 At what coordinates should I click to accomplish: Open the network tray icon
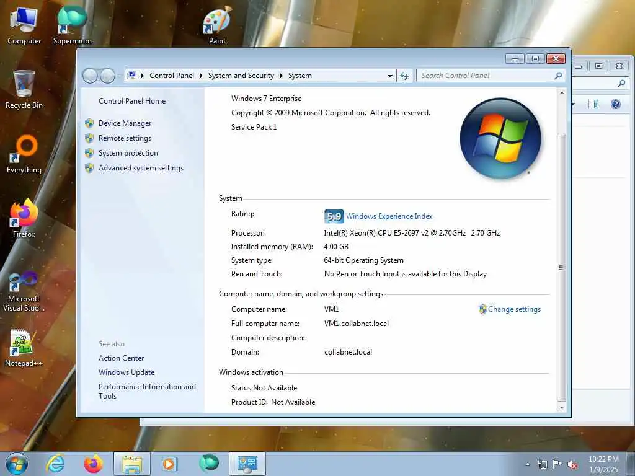542,464
